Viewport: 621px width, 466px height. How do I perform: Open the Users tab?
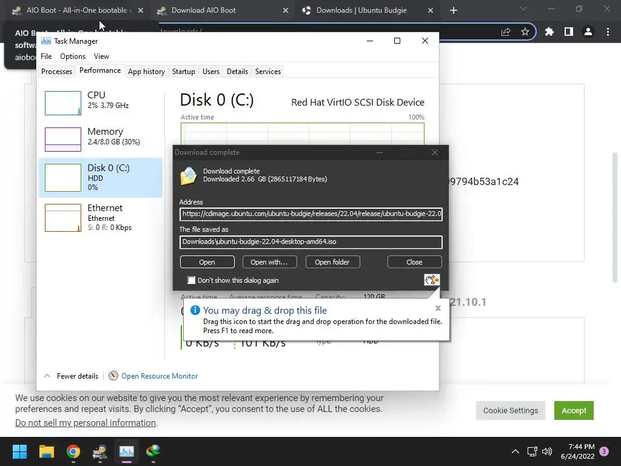pos(210,72)
